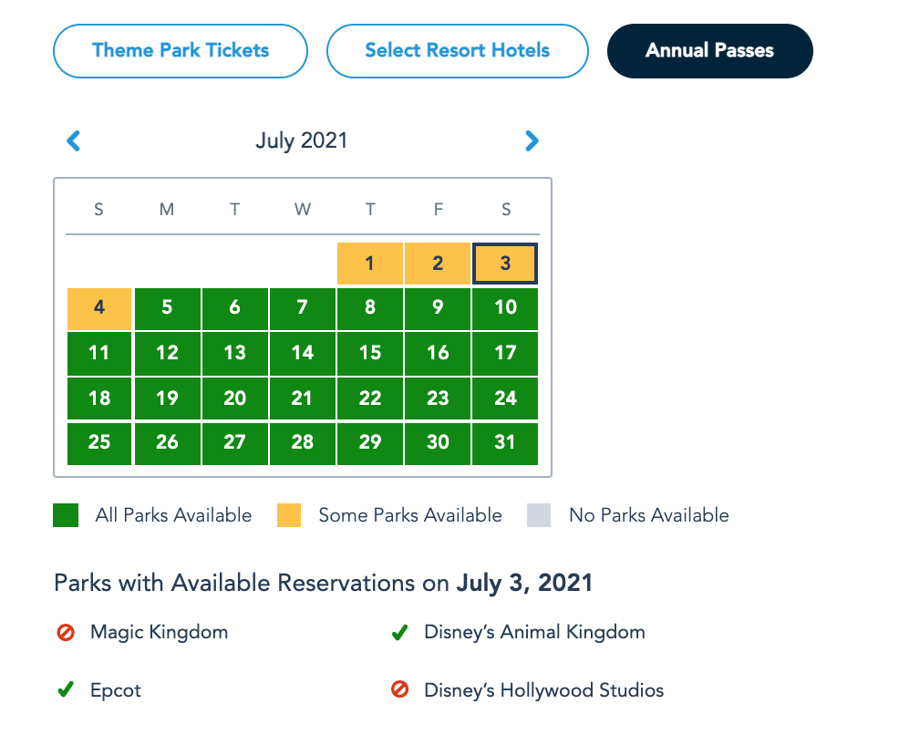
Task: Click Hollywood Studios unavailable icon
Action: coord(399,690)
